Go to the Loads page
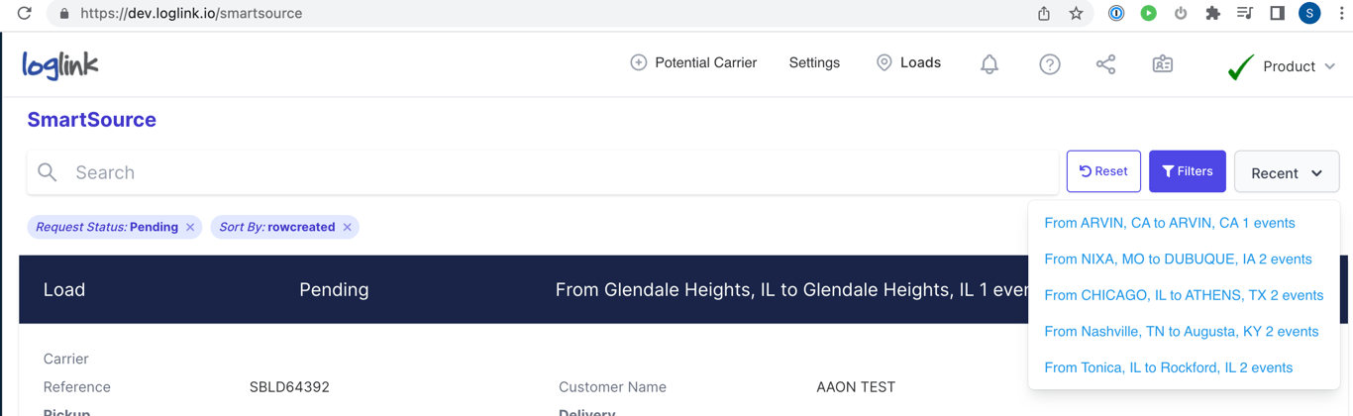1353x416 pixels. coord(908,63)
